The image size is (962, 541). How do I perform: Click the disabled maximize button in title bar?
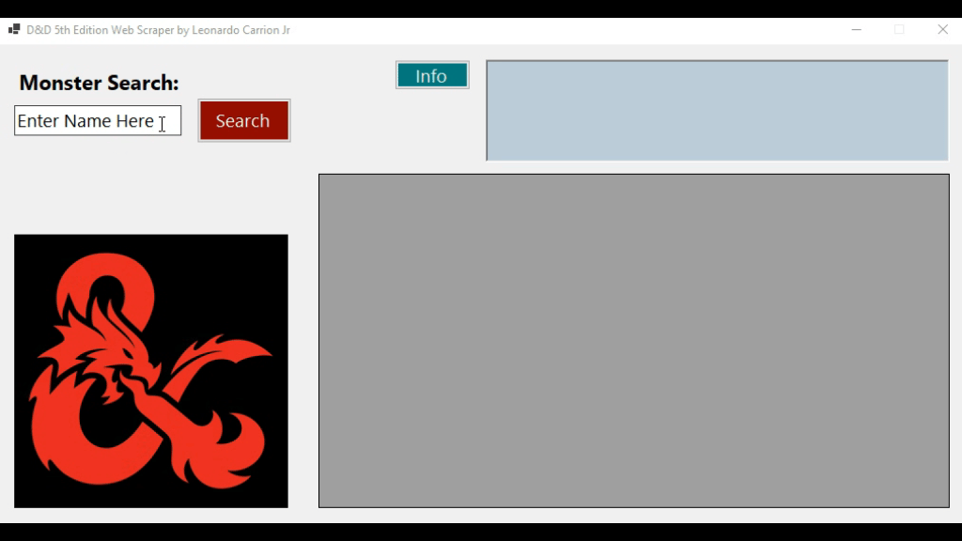click(x=899, y=29)
